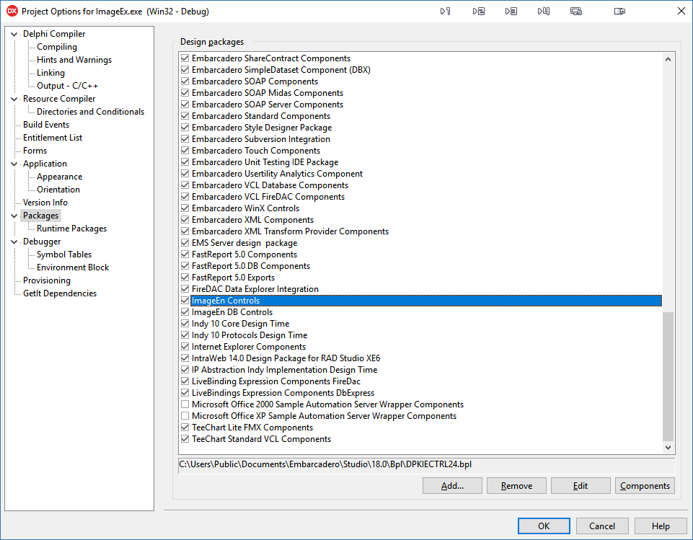Collapse the Delphi Compiler tree node

pos(14,34)
